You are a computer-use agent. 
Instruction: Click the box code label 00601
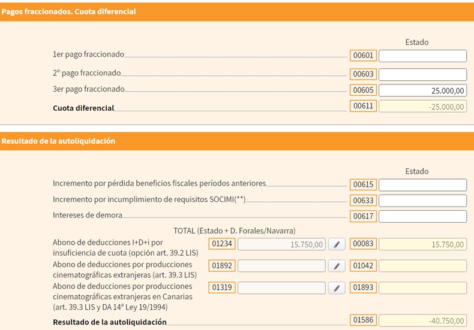pyautogui.click(x=363, y=56)
